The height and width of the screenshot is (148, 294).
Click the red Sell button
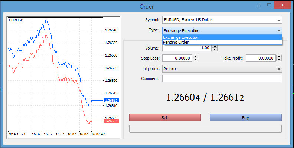[x=165, y=118]
